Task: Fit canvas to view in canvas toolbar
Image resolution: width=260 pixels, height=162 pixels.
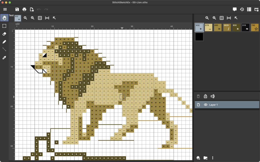Action: click(40, 18)
